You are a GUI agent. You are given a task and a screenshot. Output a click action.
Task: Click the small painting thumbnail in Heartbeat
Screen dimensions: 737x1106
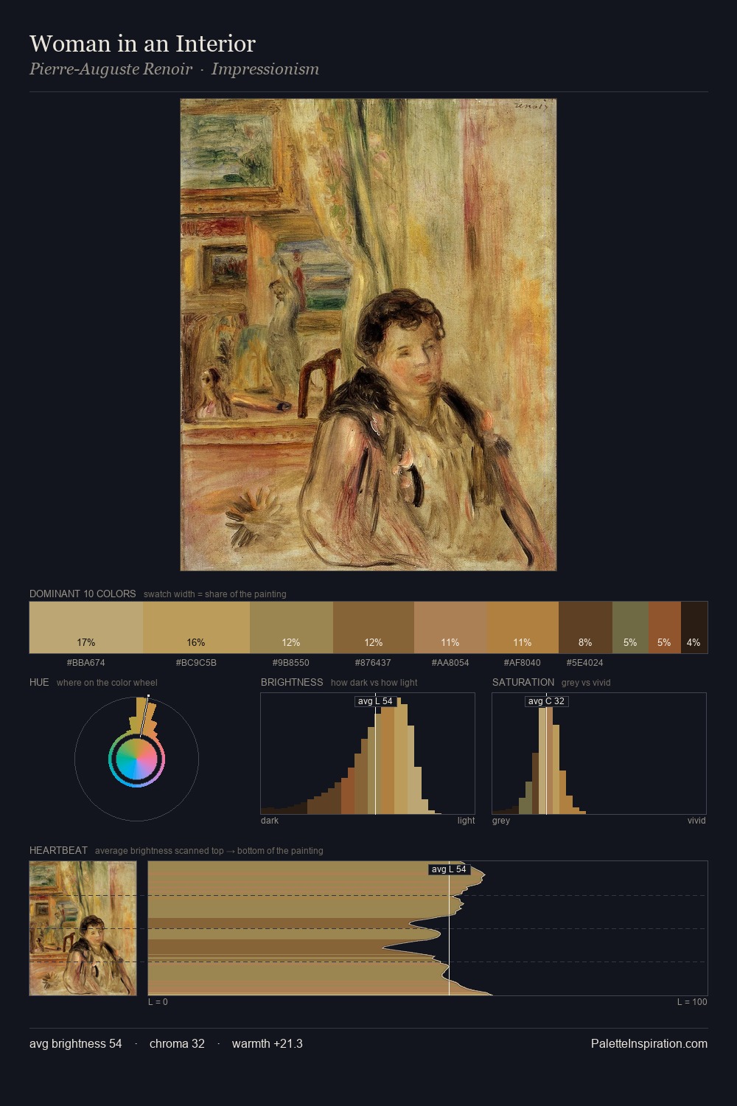(x=83, y=928)
